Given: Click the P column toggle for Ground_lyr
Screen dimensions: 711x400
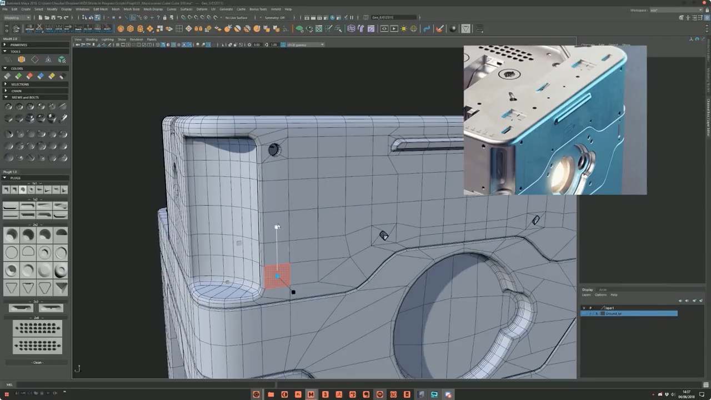Looking at the screenshot, I should click(590, 313).
